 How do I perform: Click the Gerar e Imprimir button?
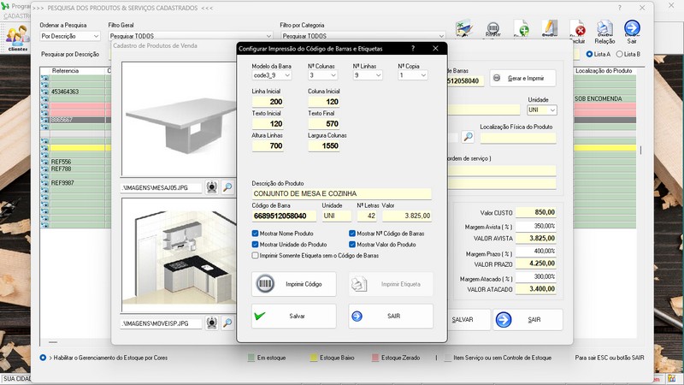pyautogui.click(x=522, y=78)
